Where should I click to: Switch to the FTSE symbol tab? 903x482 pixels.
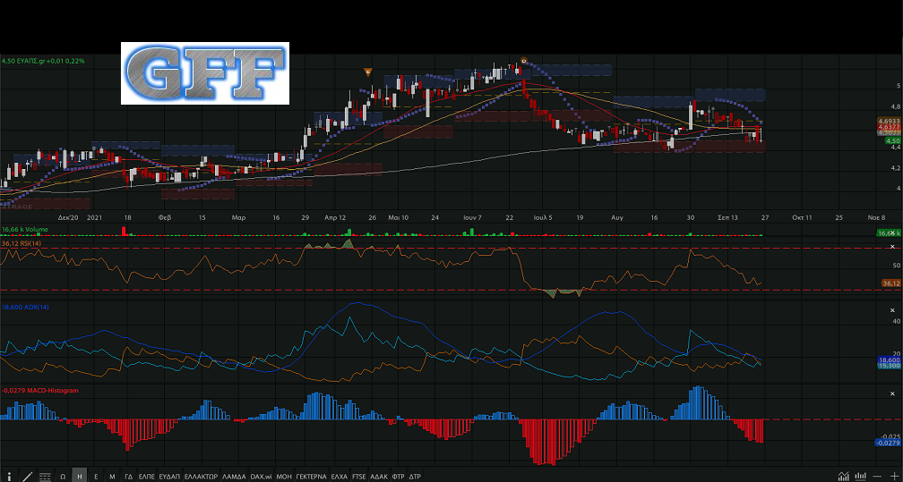tap(358, 477)
